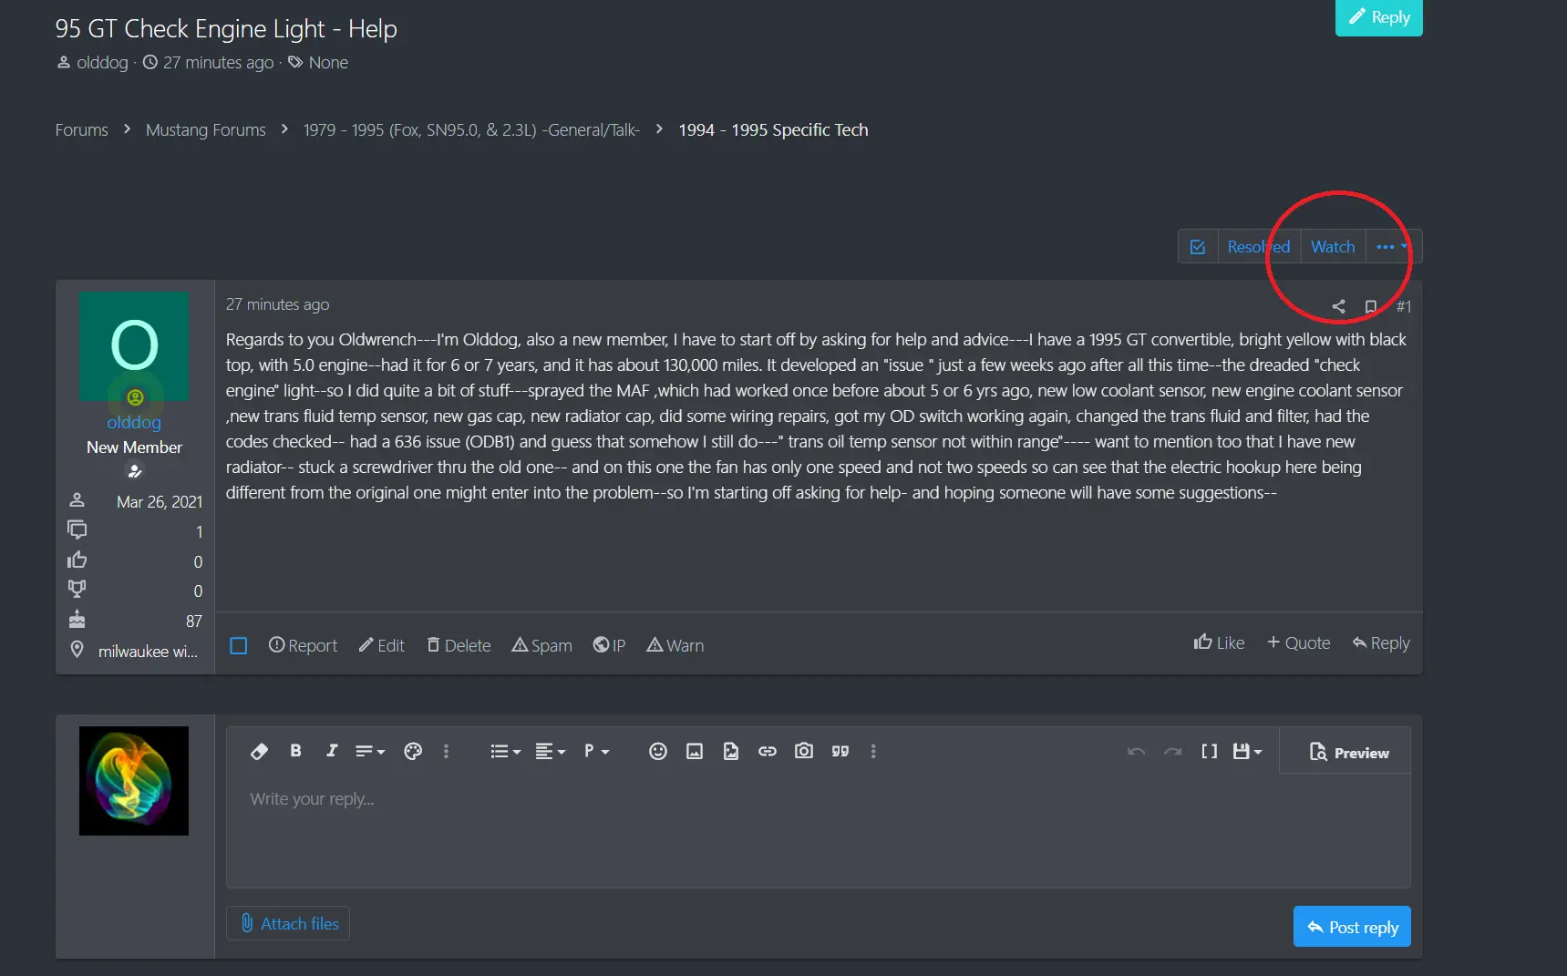Screen dimensions: 1567x976
Task: Like the first post
Action: [1219, 642]
